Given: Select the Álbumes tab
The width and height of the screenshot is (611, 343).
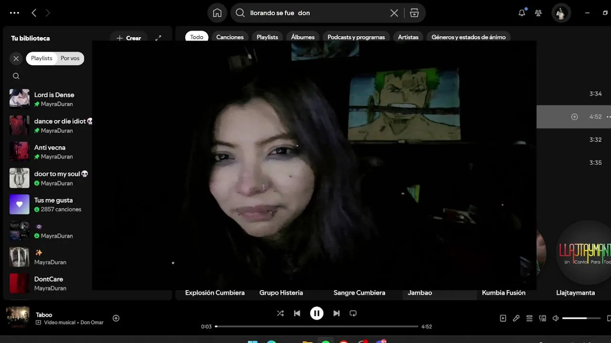Looking at the screenshot, I should [x=303, y=37].
